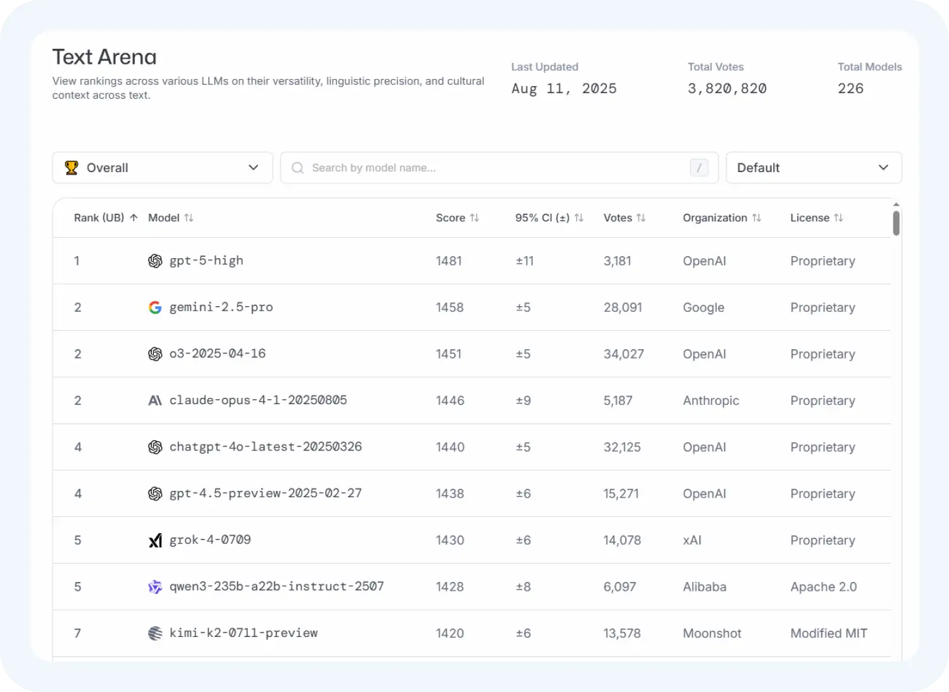
Task: Open the kimi-k2-0711-preview model name
Action: pos(244,633)
